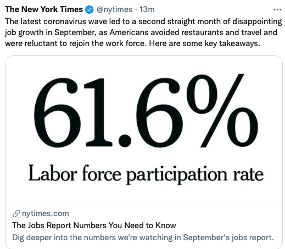Click the chain link icon beside nytimes.com
Screen dimensions: 285x249
(x=16, y=213)
